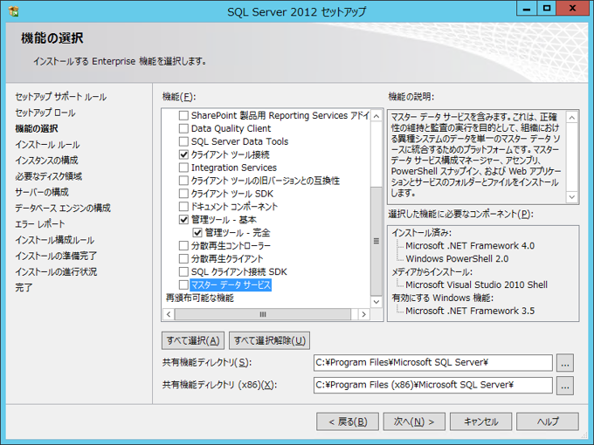This screenshot has height=445, width=594.
Task: Click Microsoft .NET Framework 3.5 entry
Action: [x=470, y=311]
